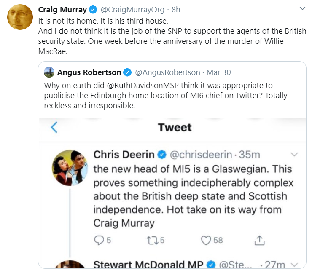Open the reply icon showing 5 comments

point(99,240)
